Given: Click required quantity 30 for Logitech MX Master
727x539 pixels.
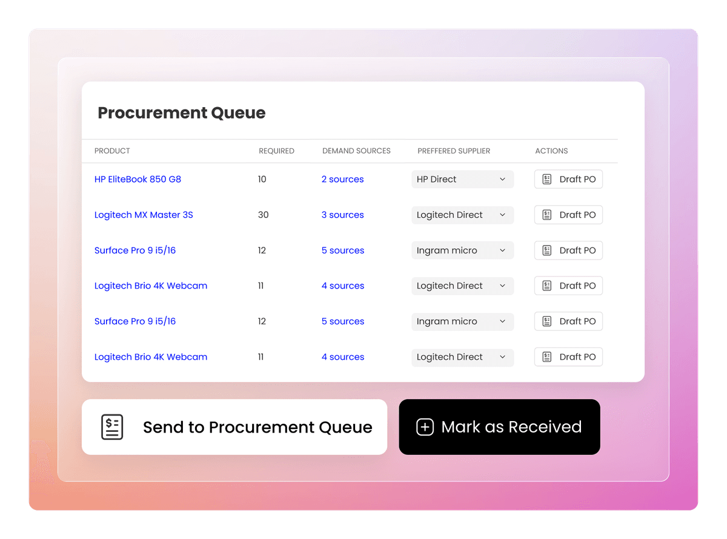Looking at the screenshot, I should coord(263,215).
